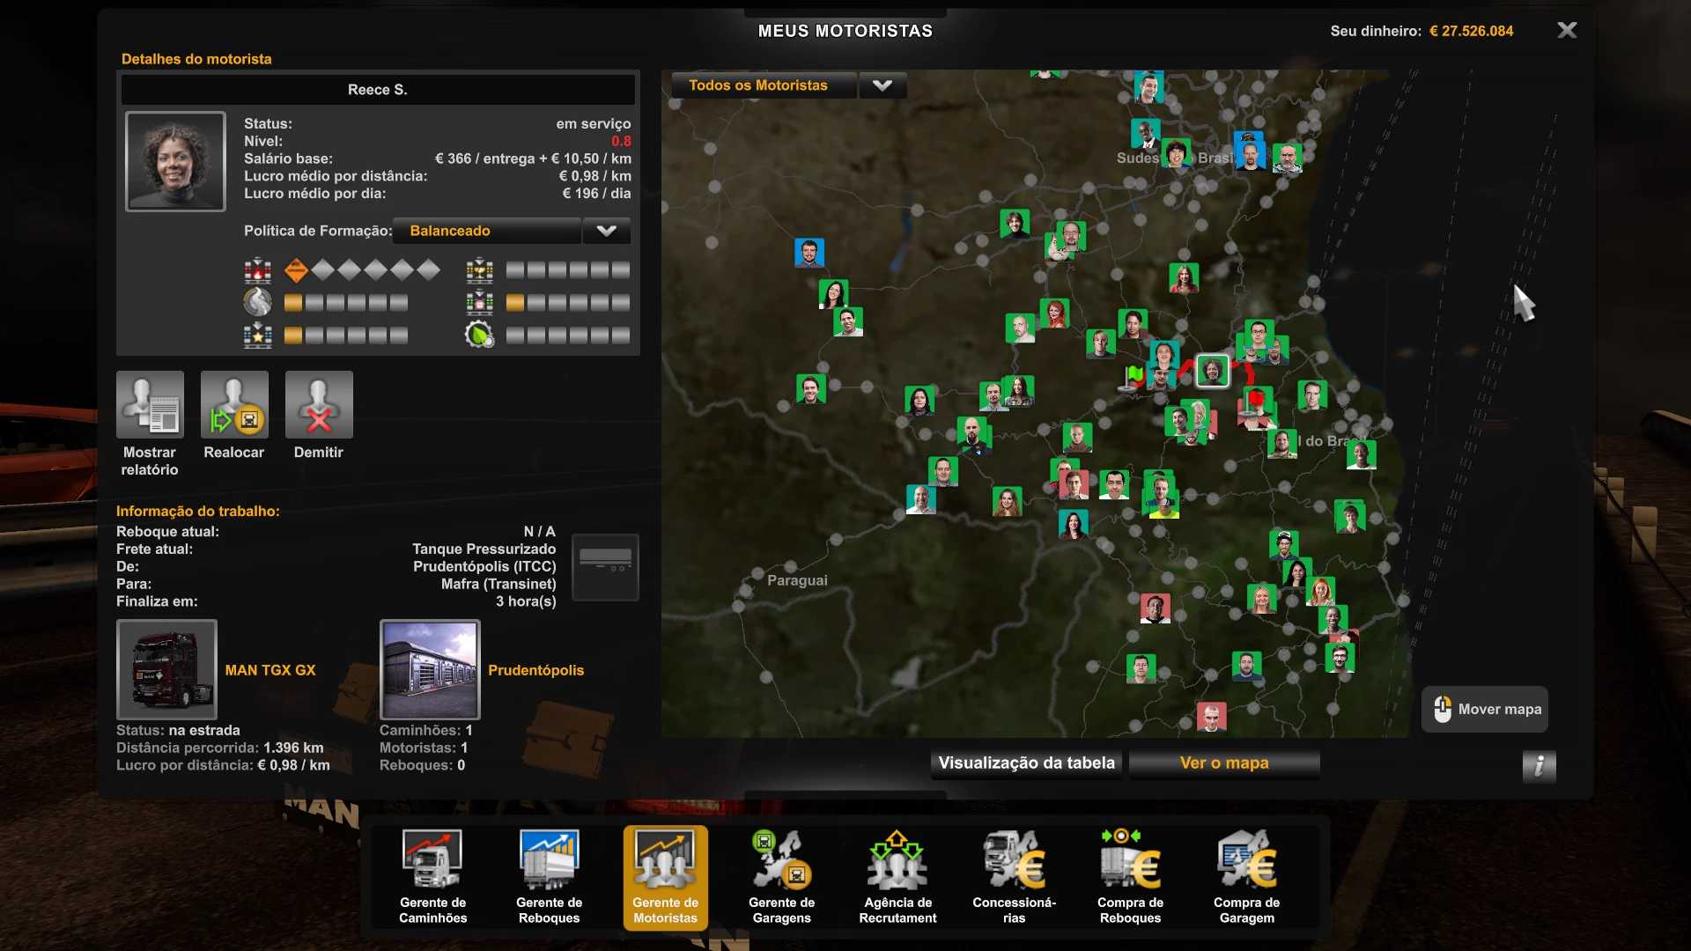This screenshot has width=1691, height=951.
Task: Select the Ver o mapa tab
Action: point(1224,763)
